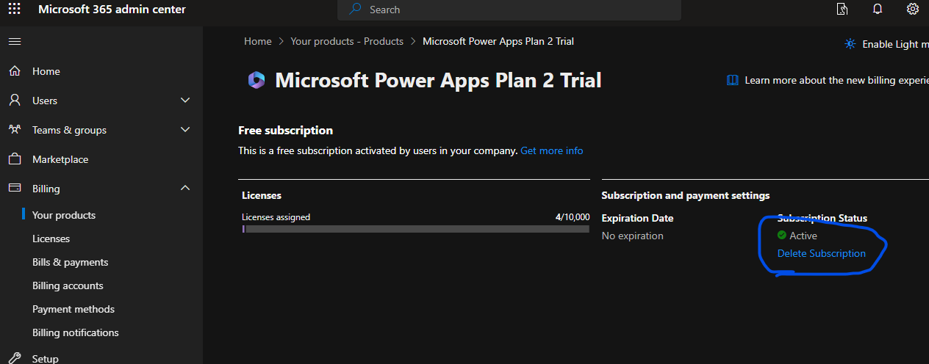Click the Licenses section heading
The image size is (929, 364).
click(262, 195)
